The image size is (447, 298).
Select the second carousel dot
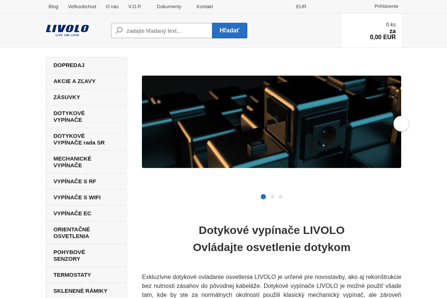point(272,197)
